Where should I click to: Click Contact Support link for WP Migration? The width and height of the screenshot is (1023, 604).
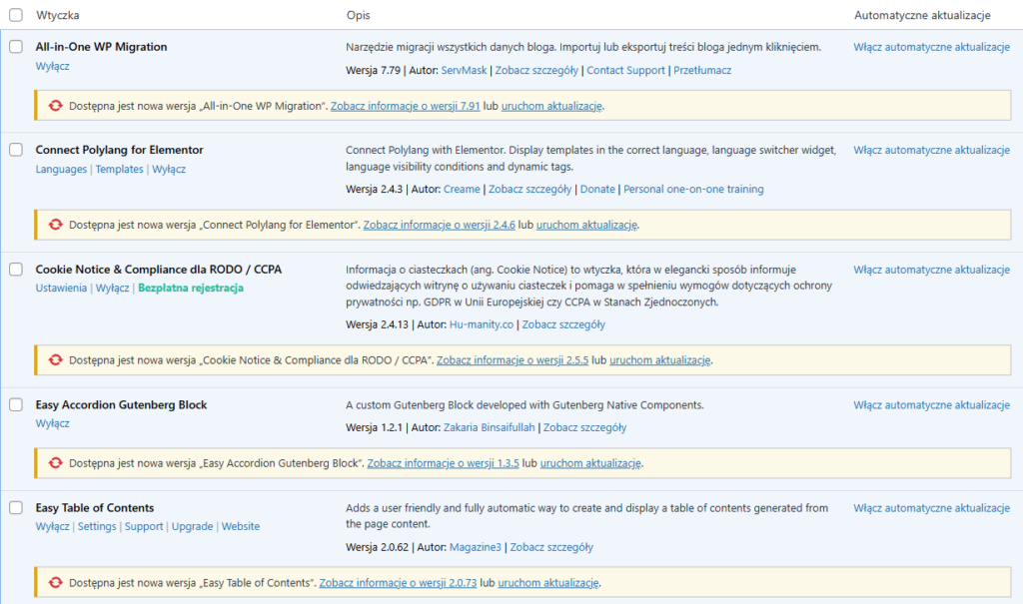625,70
